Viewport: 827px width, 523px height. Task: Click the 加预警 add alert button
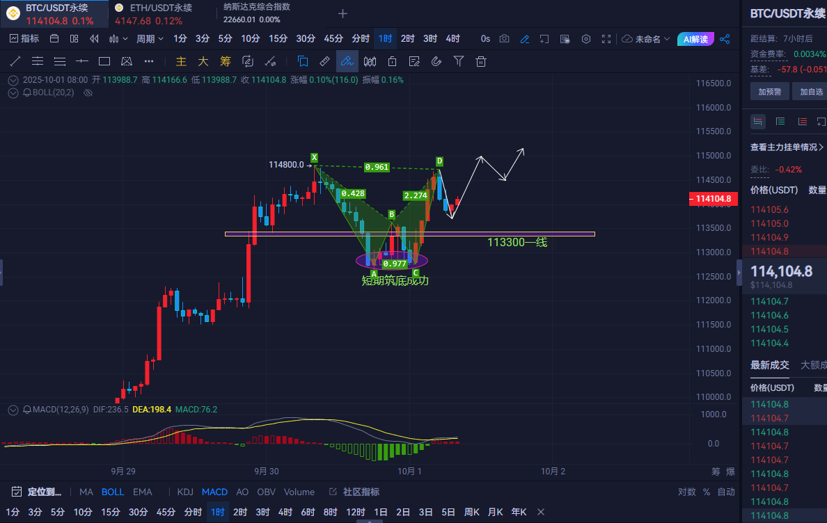pyautogui.click(x=769, y=91)
